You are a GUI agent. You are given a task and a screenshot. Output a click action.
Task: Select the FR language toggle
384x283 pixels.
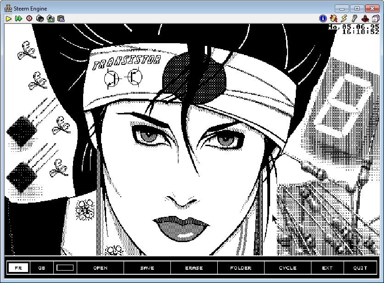tap(18, 268)
